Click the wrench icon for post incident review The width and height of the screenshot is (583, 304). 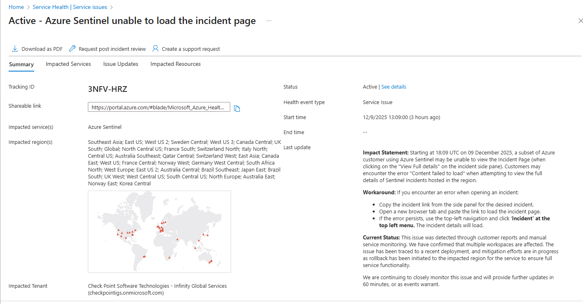point(72,49)
